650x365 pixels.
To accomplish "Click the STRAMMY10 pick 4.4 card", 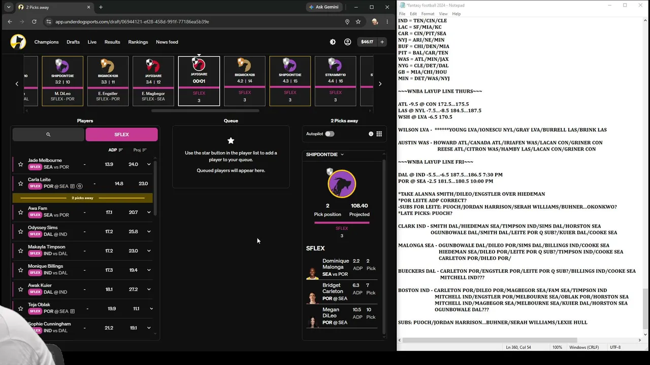I will click(335, 81).
